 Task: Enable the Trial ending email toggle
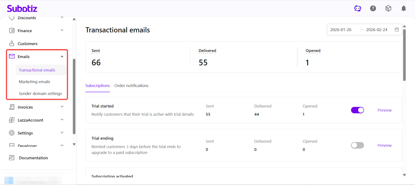[x=357, y=145]
